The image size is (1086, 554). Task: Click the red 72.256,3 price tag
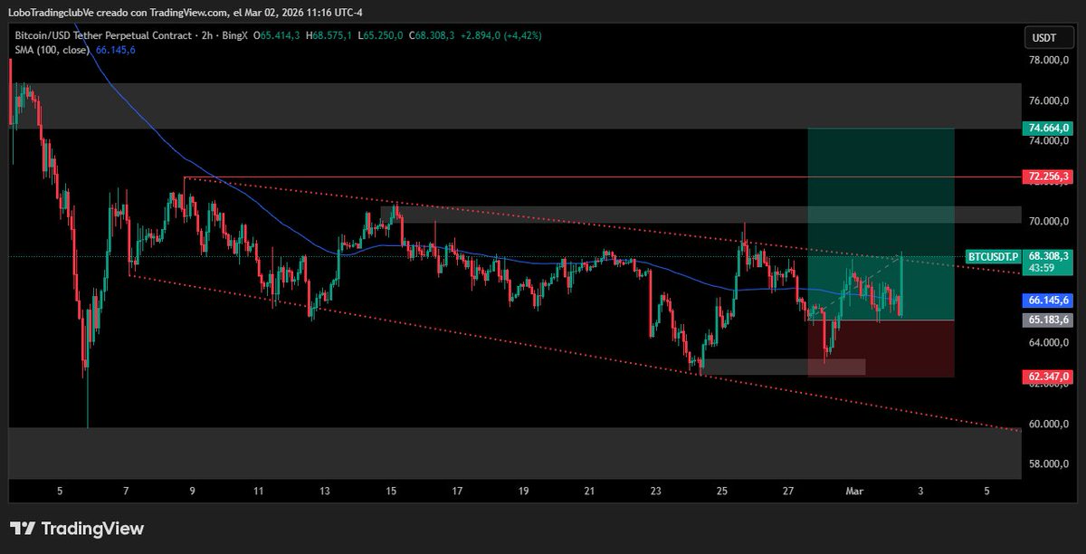[1046, 177]
